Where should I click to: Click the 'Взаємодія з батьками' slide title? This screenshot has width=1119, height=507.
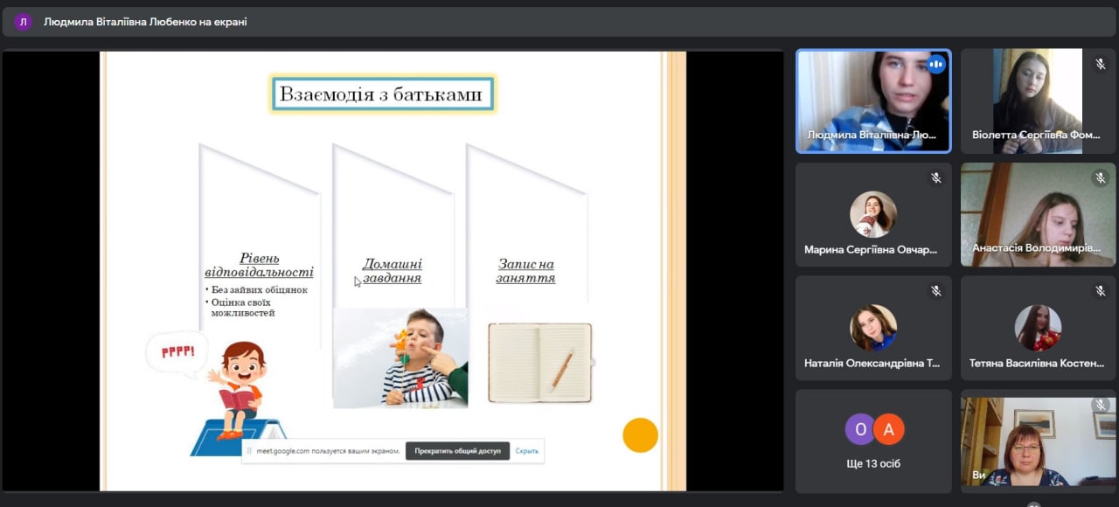coord(383,94)
